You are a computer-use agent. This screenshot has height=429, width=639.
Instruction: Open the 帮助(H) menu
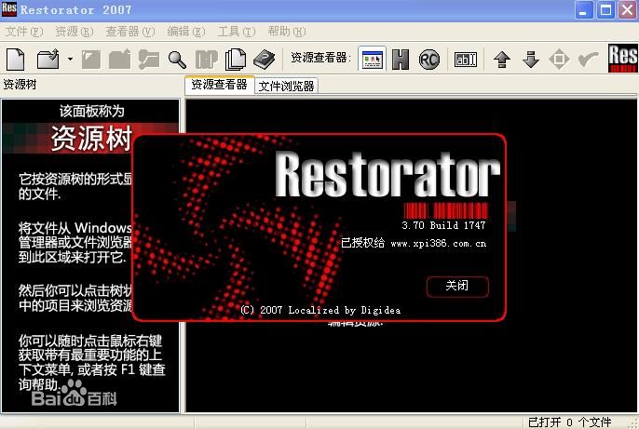[287, 32]
